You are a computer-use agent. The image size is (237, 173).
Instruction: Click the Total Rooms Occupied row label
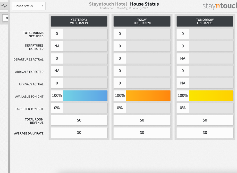click(33, 34)
